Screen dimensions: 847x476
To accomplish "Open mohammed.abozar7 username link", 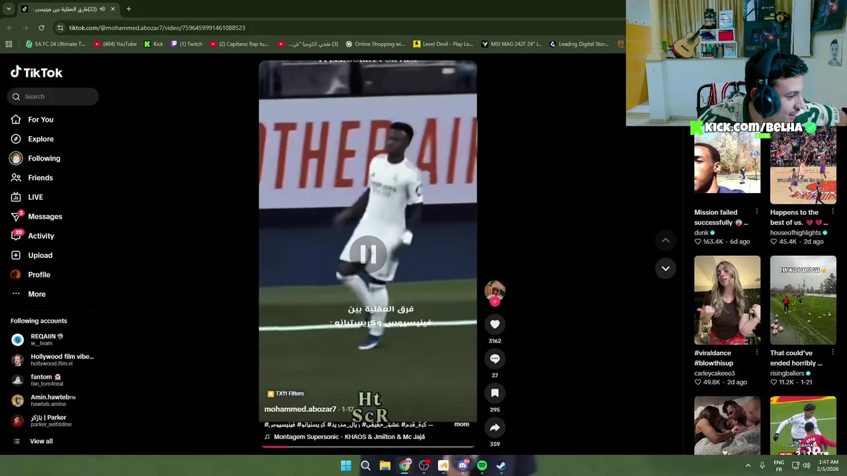I will 300,409.
